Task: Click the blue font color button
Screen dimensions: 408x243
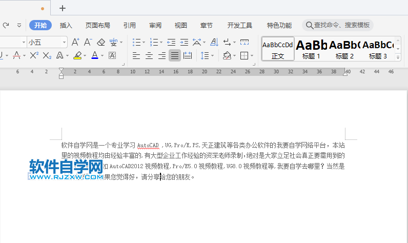Action: tap(94, 55)
